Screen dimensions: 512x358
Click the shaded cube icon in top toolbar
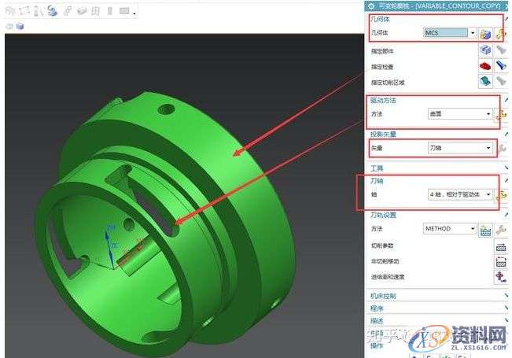click(20, 26)
